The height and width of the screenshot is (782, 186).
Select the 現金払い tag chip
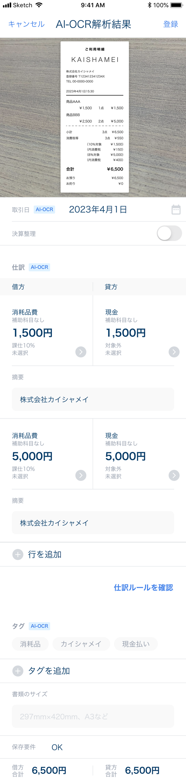click(x=136, y=644)
